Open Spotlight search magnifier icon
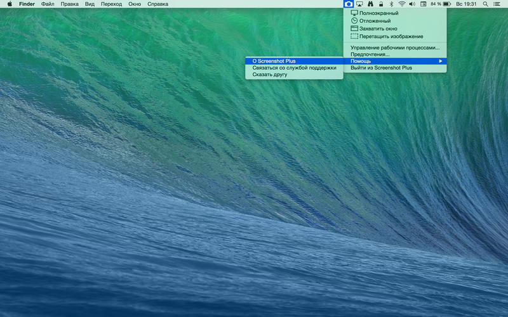This screenshot has height=317, width=508. click(x=485, y=4)
